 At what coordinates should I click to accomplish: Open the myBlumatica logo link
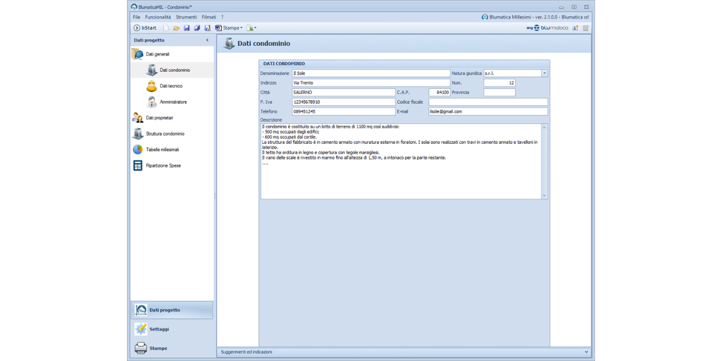point(547,28)
